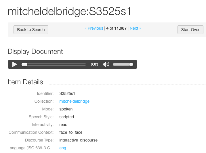This screenshot has width=206, height=153.
Task: Go to the Previous item link
Action: [x=94, y=28]
